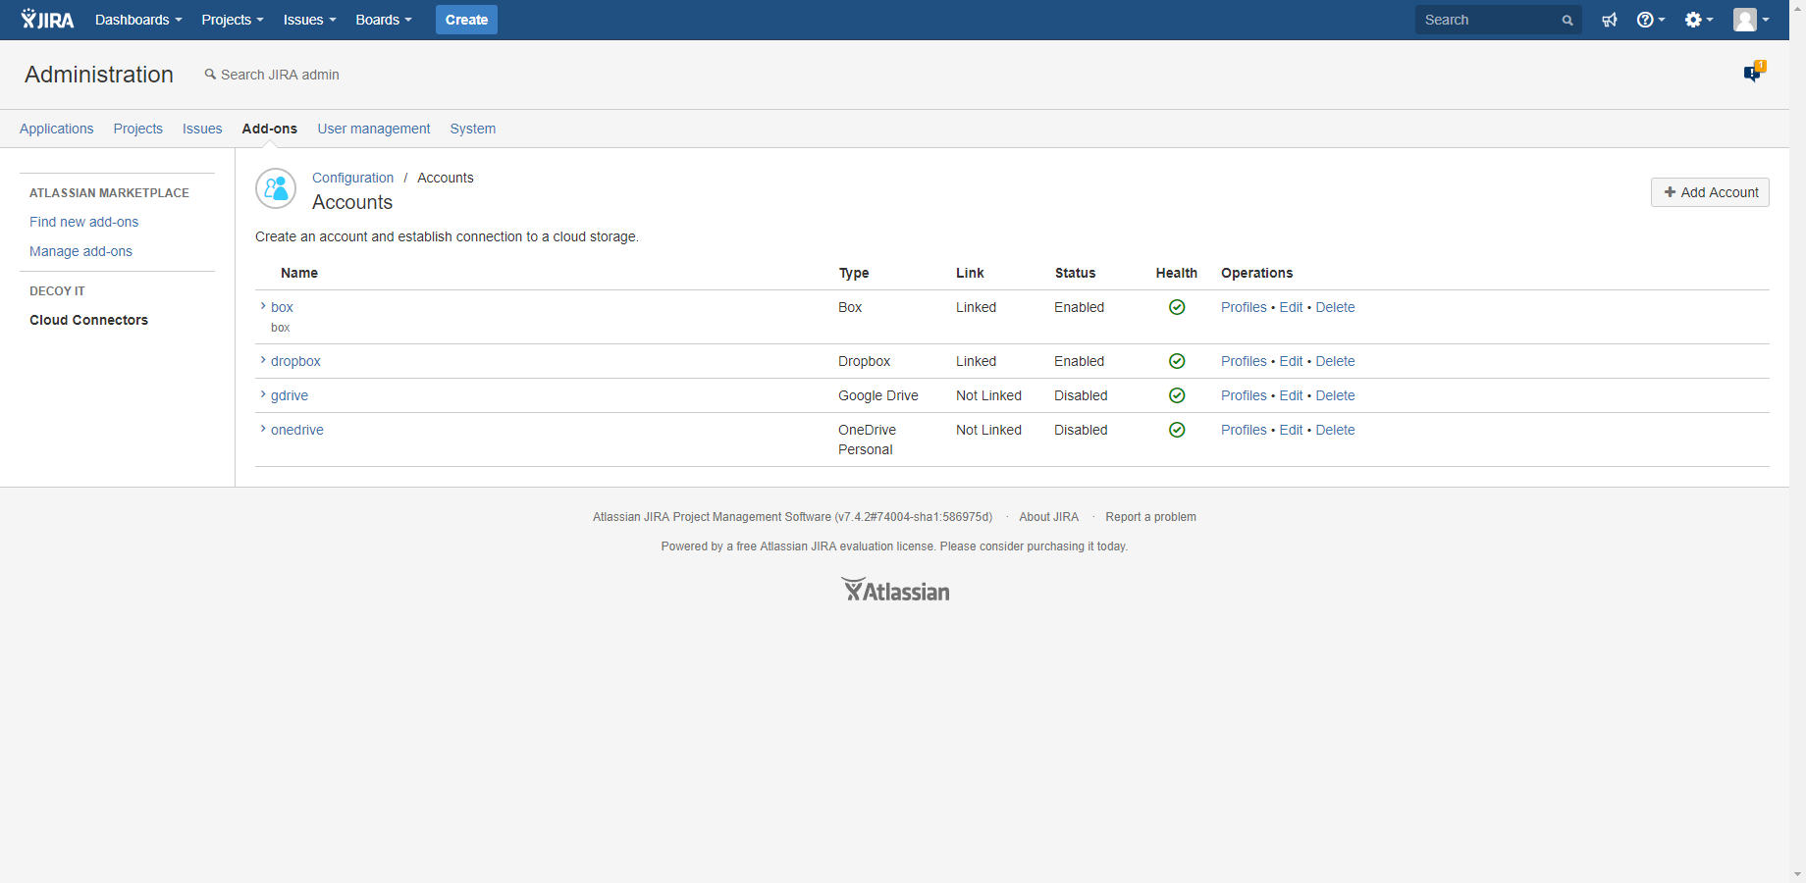
Task: Click the health check icon for dropbox
Action: (1177, 361)
